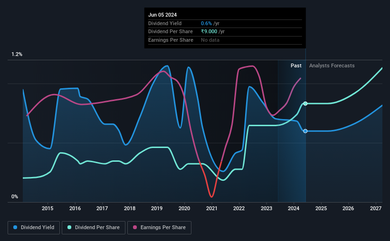Select the blue Dividend Yield data point marker
The image size is (390, 241).
tap(305, 131)
